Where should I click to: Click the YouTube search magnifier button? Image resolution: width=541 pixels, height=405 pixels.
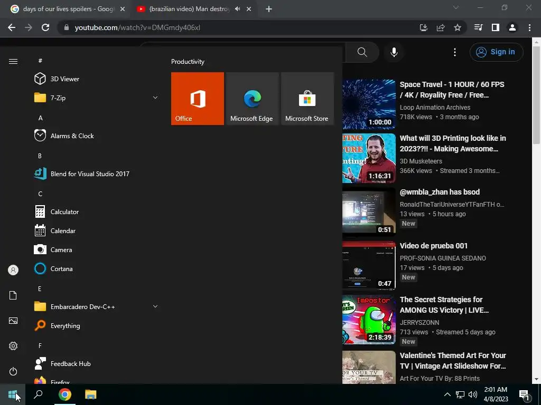(362, 52)
